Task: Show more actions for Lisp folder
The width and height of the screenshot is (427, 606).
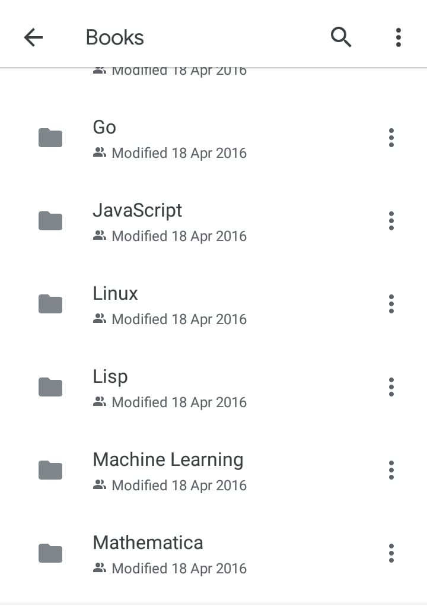Action: point(391,387)
